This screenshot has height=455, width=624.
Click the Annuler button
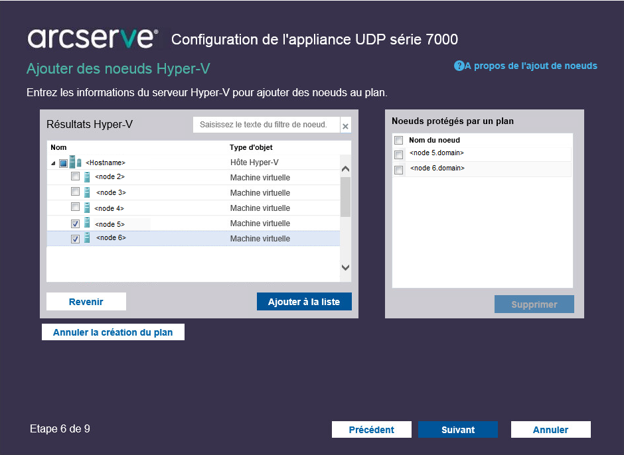pyautogui.click(x=551, y=430)
